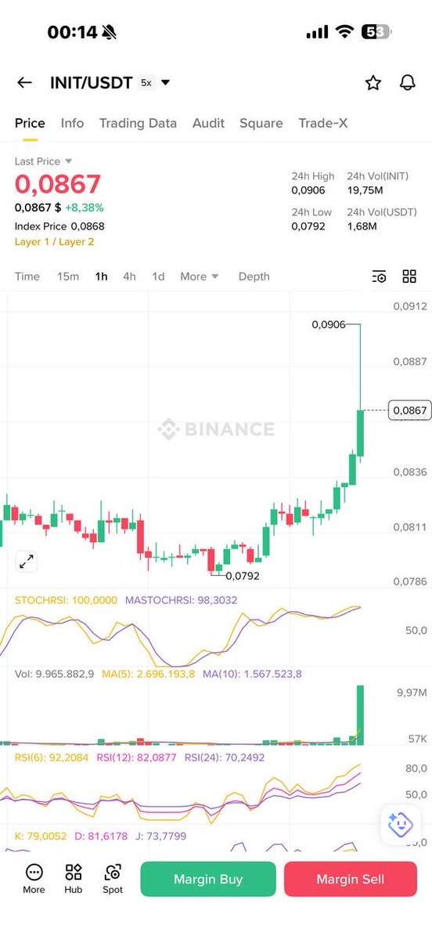432x940 pixels.
Task: Open the Audit tab
Action: click(208, 123)
